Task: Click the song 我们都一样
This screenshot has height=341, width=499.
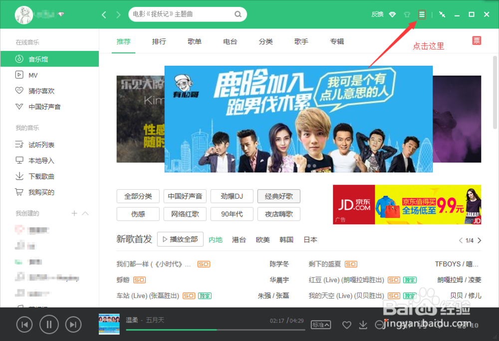Action: (x=154, y=264)
